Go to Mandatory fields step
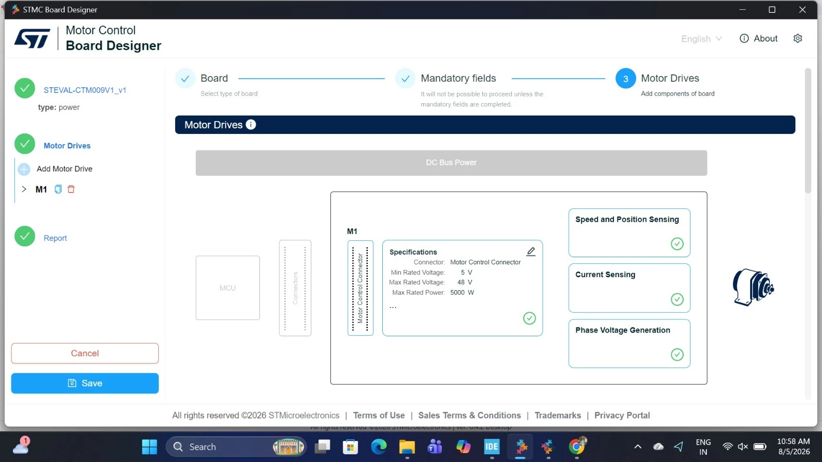 pyautogui.click(x=458, y=79)
